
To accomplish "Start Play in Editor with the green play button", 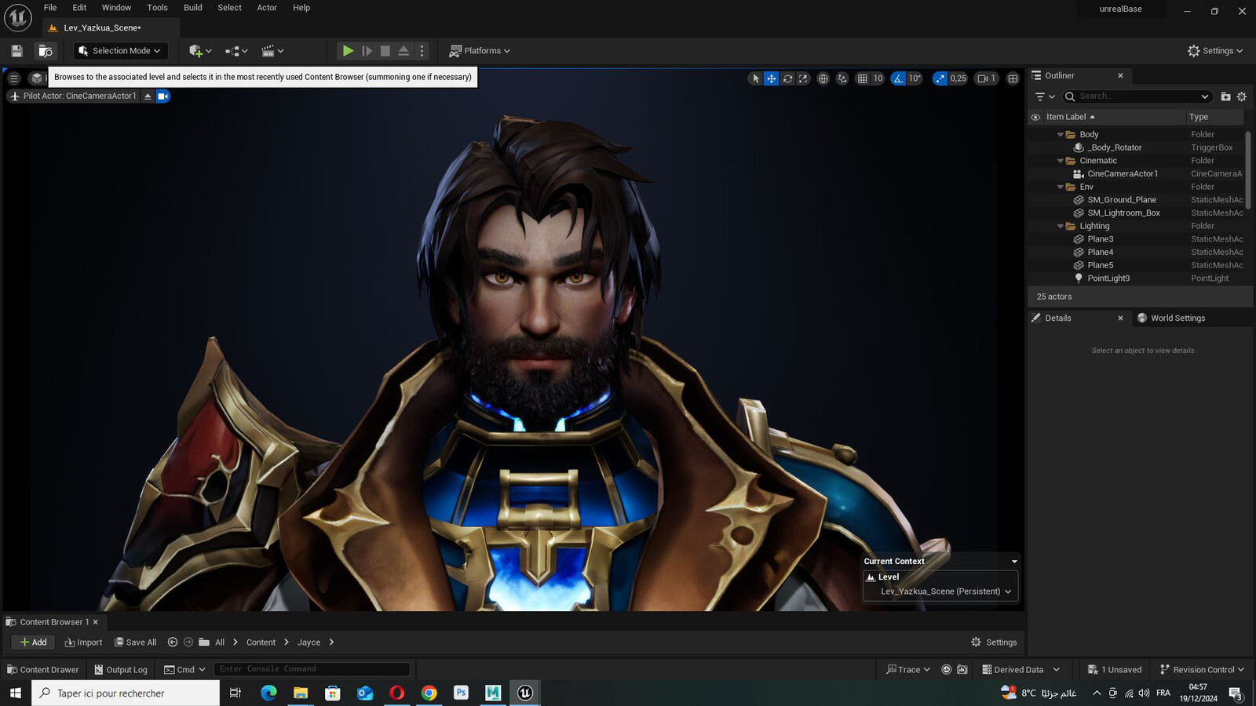I will (348, 51).
